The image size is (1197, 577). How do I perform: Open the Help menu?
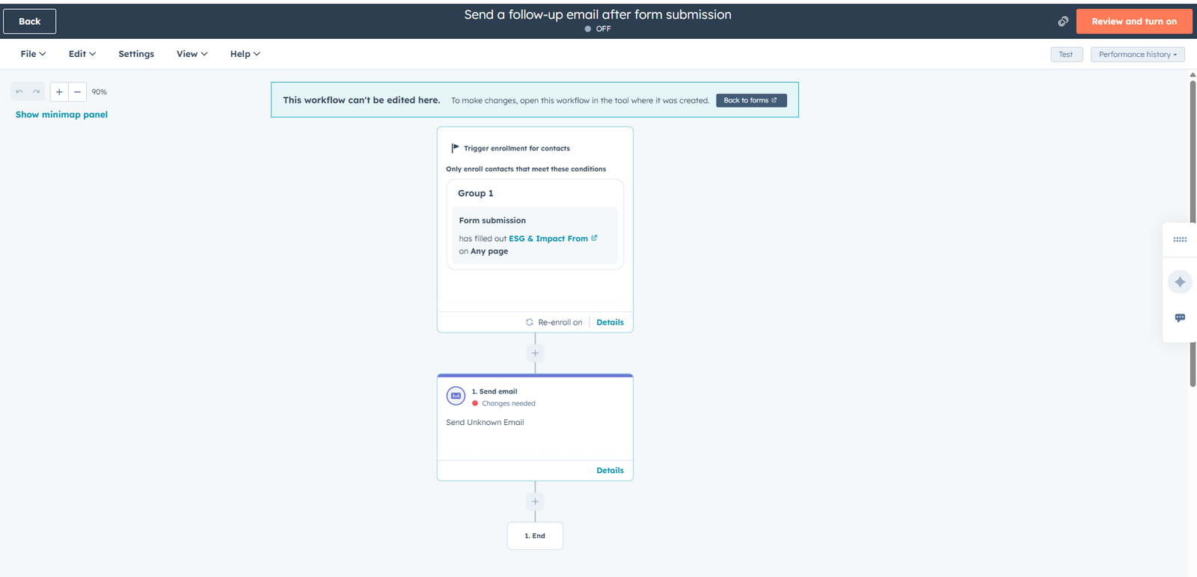tap(245, 54)
